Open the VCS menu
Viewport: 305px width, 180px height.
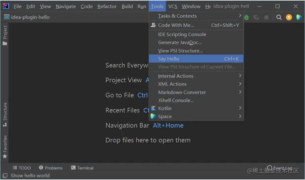click(173, 6)
